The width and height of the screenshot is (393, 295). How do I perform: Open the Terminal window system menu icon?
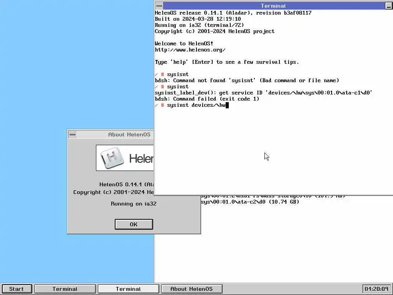(x=159, y=6)
